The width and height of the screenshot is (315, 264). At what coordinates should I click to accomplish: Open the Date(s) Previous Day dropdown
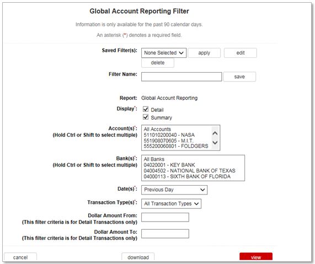click(x=174, y=190)
